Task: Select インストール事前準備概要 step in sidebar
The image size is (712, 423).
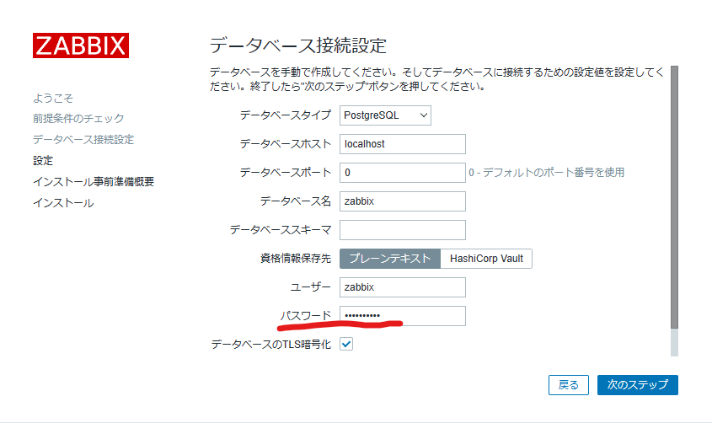Action: click(x=93, y=181)
